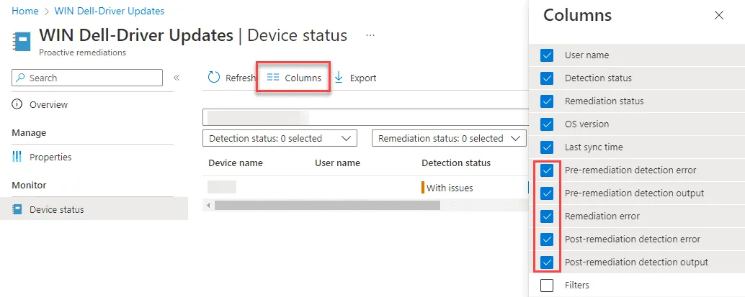Image resolution: width=745 pixels, height=297 pixels.
Task: Click the magnifier icon in Search box
Action: tap(20, 78)
